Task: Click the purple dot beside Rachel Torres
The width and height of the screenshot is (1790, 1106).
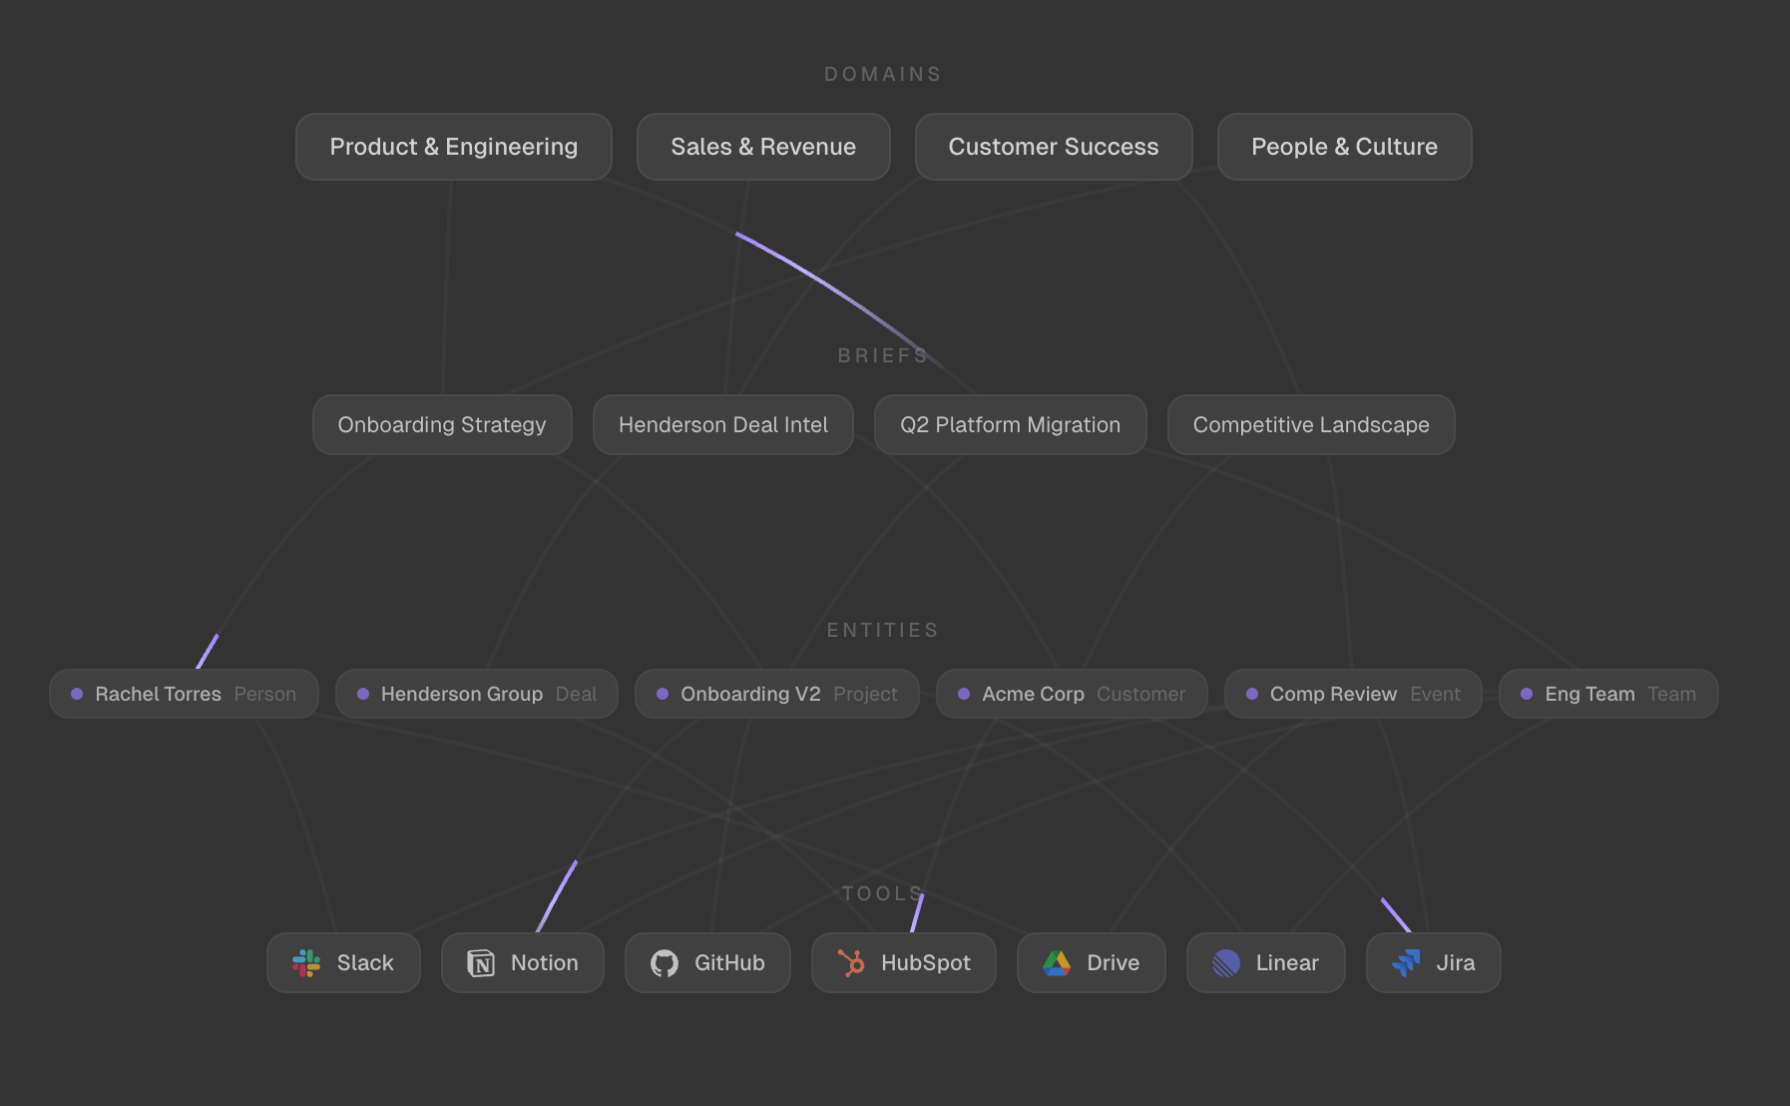Action: tap(77, 694)
